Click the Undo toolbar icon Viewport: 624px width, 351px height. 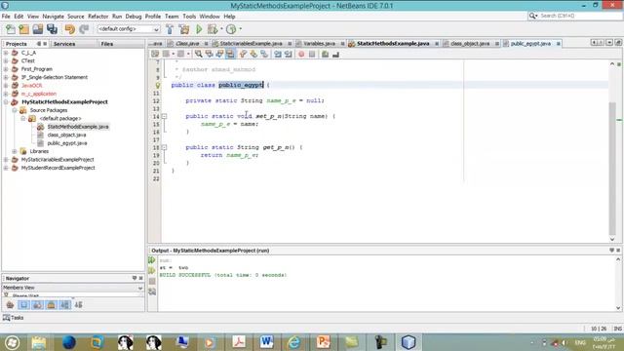pyautogui.click(x=70, y=29)
